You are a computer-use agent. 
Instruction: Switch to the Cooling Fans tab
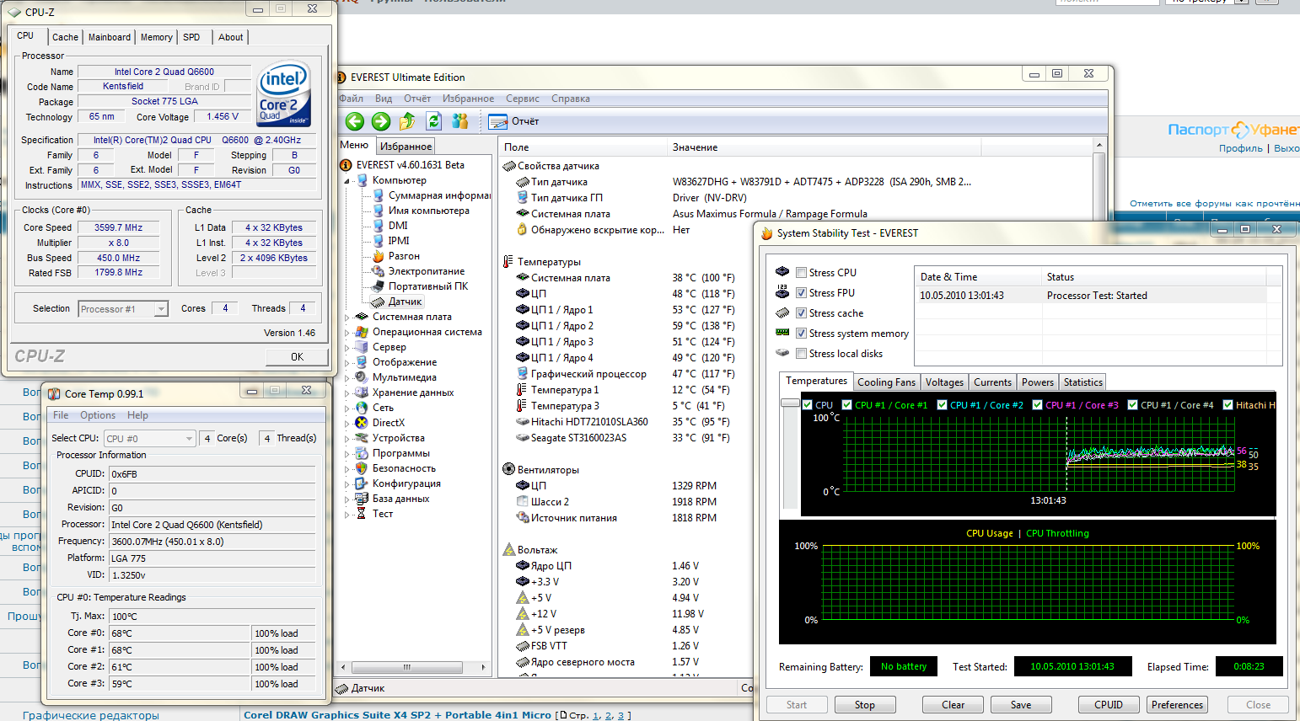886,382
